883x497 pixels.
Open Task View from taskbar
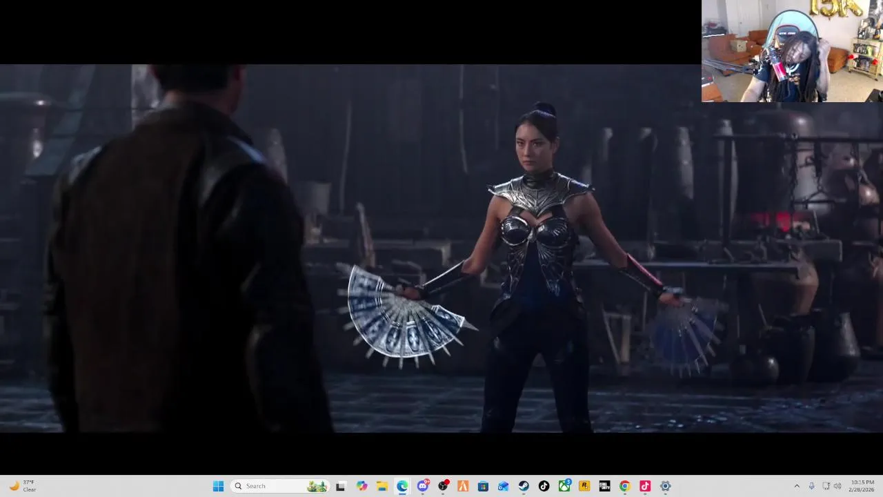(340, 486)
